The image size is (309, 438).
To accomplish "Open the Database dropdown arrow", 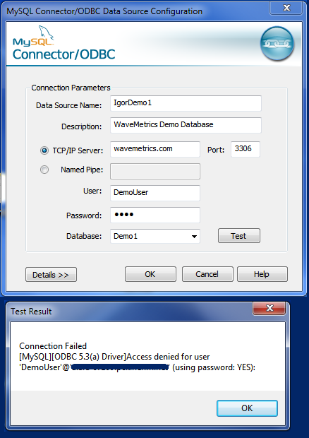I will (x=194, y=237).
